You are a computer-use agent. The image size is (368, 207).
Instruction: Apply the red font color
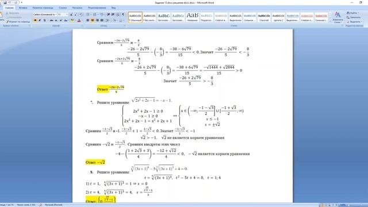[79, 21]
